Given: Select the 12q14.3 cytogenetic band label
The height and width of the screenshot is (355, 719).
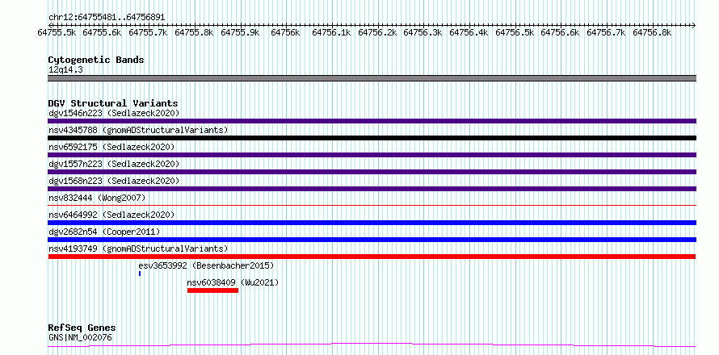Looking at the screenshot, I should (x=65, y=69).
